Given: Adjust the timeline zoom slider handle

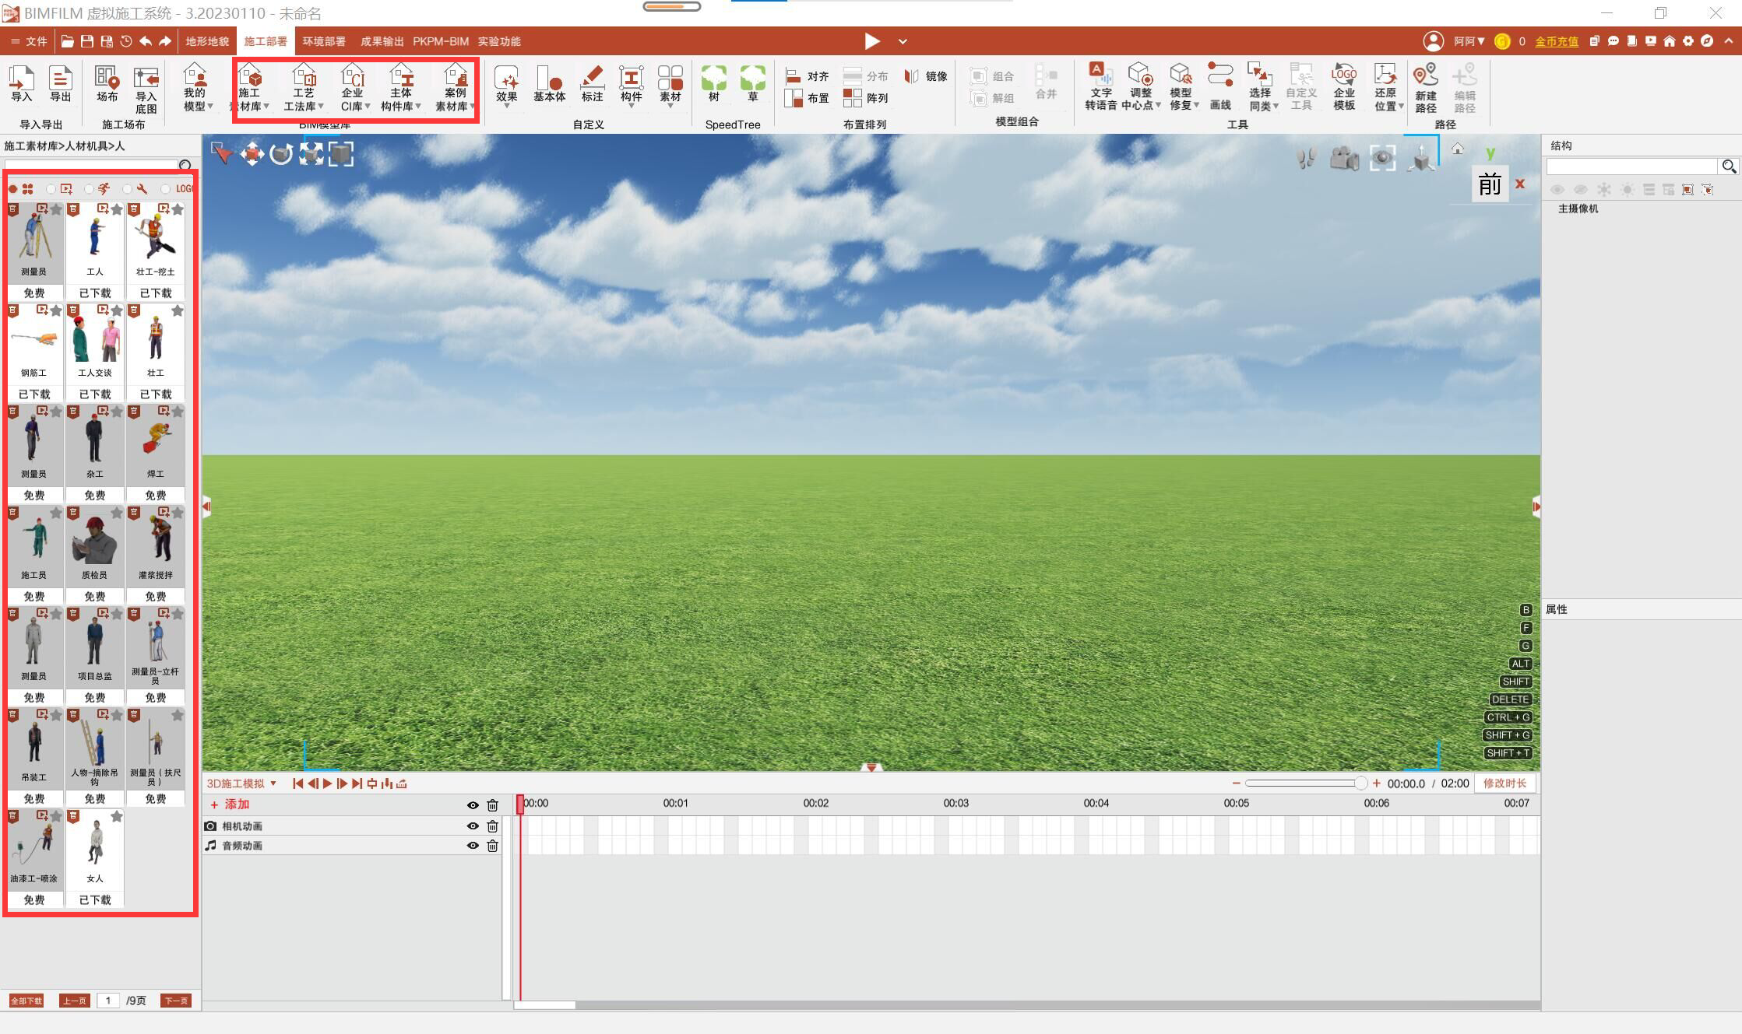Looking at the screenshot, I should [x=1360, y=783].
